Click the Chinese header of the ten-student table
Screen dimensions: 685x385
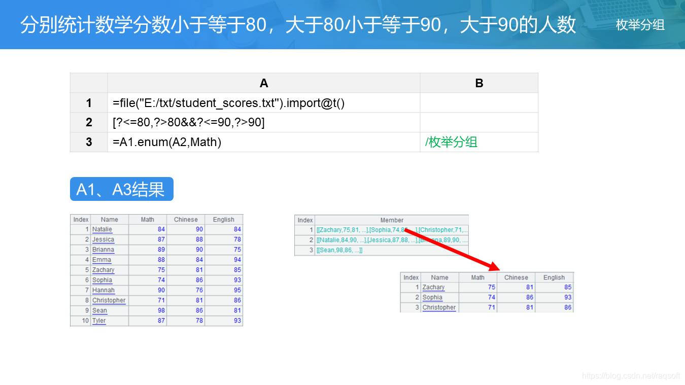pyautogui.click(x=186, y=220)
